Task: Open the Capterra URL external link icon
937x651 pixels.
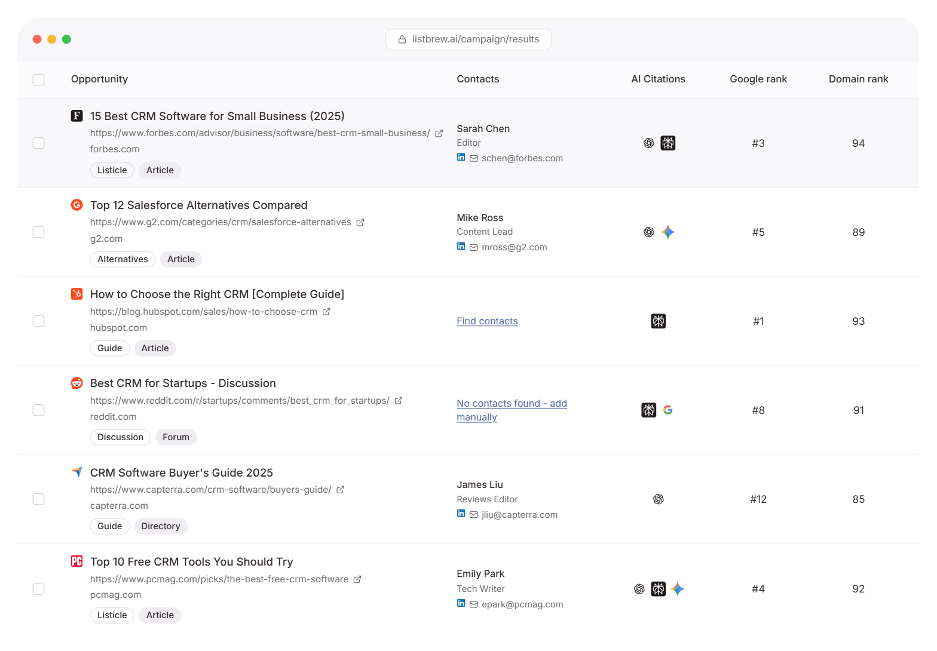Action: click(x=340, y=490)
